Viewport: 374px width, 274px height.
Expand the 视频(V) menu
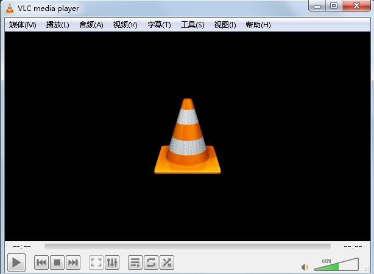(x=125, y=25)
